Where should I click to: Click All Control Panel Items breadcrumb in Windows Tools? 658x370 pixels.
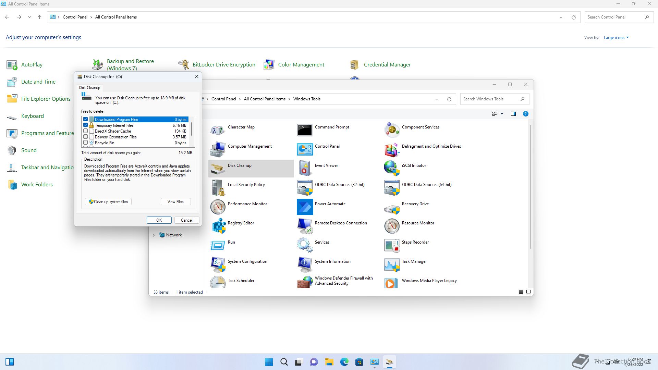[265, 99]
